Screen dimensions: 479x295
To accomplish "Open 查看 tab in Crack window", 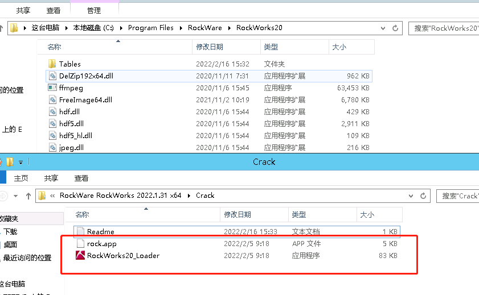I will click(81, 178).
